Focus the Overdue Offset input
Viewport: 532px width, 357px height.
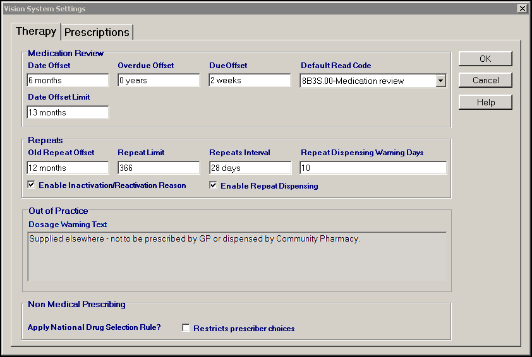[x=159, y=81]
